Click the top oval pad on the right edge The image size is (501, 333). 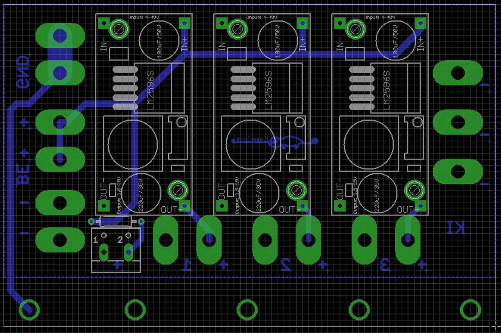click(458, 73)
